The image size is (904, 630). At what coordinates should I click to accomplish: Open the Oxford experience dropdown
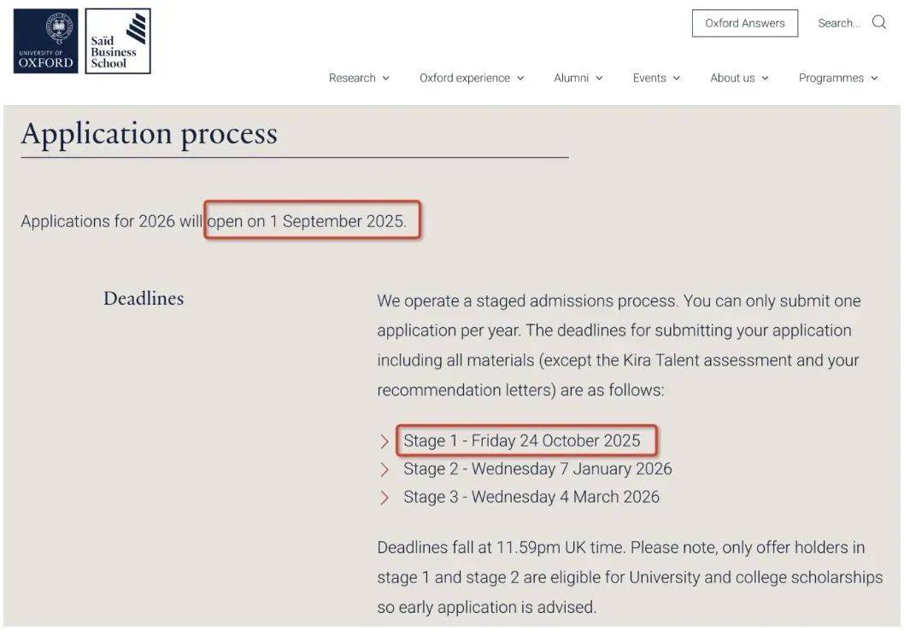coord(521,78)
